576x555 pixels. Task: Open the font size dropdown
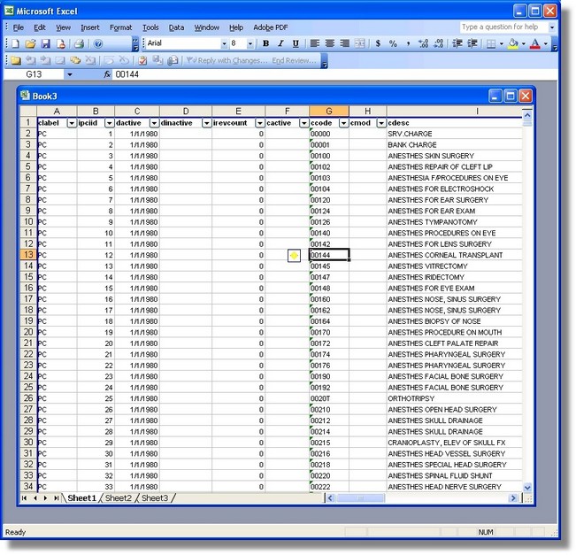tap(250, 43)
